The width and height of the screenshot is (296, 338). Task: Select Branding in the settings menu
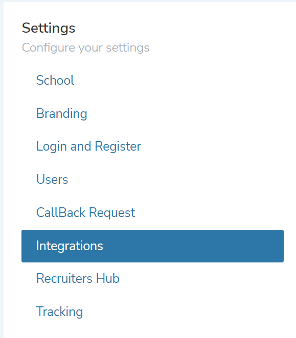pos(152,113)
